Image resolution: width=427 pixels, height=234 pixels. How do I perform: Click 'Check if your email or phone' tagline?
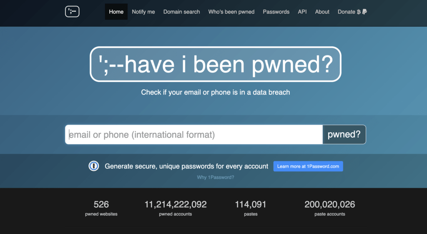(x=216, y=92)
